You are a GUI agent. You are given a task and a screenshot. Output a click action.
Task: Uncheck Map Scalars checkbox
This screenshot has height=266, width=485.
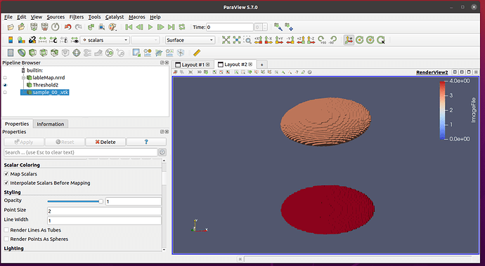6,174
